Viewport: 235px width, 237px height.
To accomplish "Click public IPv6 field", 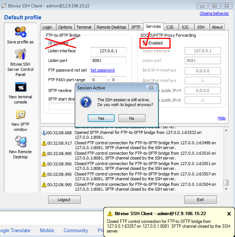I will click(x=203, y=100).
